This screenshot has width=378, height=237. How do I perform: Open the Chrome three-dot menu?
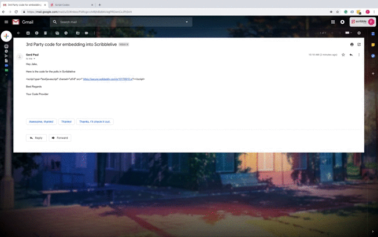tap(375, 12)
